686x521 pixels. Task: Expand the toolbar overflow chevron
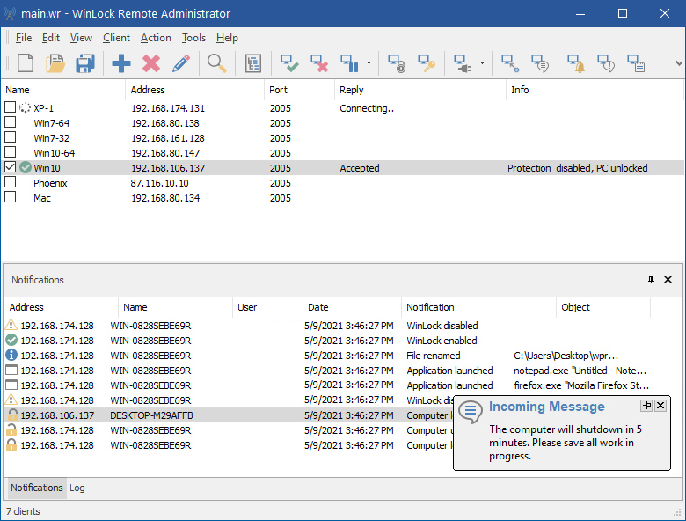(678, 63)
